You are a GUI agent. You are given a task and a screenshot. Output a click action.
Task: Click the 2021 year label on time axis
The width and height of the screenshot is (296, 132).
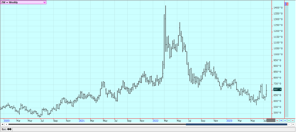click(82, 121)
